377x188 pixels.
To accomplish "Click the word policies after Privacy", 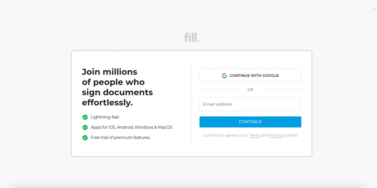I will tap(290, 135).
